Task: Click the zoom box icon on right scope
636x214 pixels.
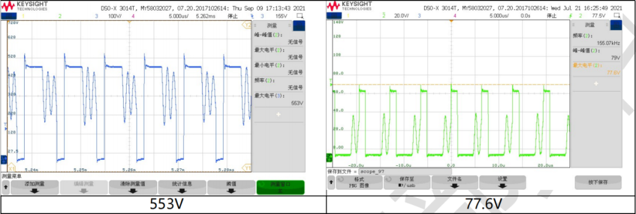Action: [x=617, y=16]
